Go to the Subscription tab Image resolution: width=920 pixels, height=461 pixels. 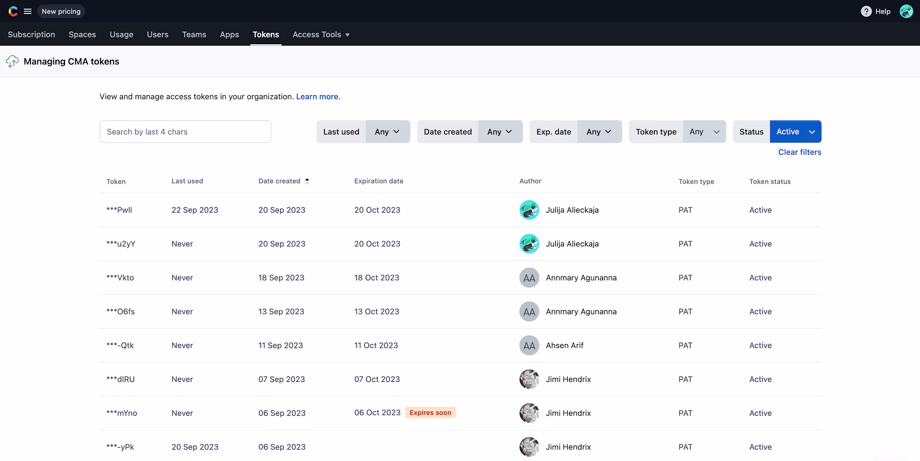click(x=32, y=35)
